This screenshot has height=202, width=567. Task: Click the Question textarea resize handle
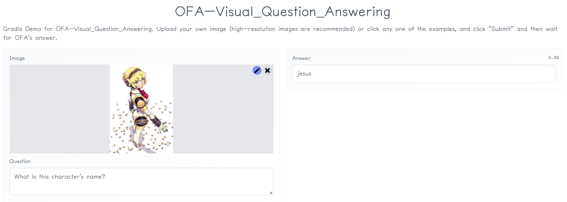[271, 193]
